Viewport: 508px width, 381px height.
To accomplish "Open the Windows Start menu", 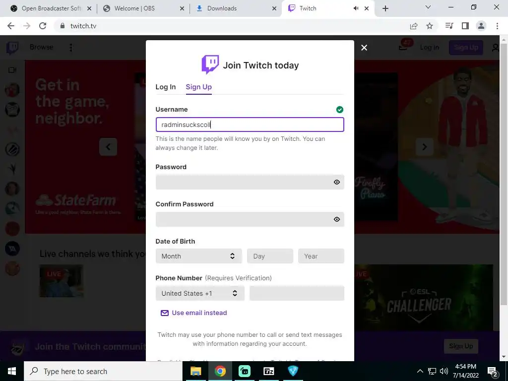I will (12, 371).
